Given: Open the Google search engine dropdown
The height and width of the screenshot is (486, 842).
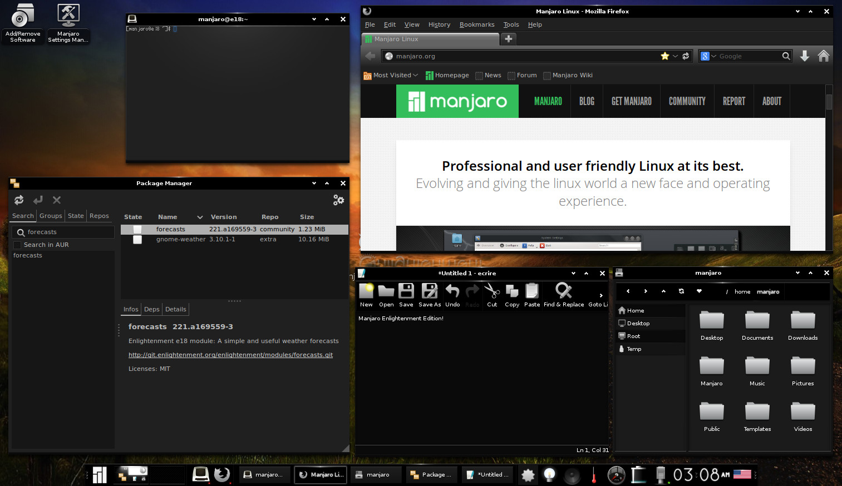Looking at the screenshot, I should 708,56.
